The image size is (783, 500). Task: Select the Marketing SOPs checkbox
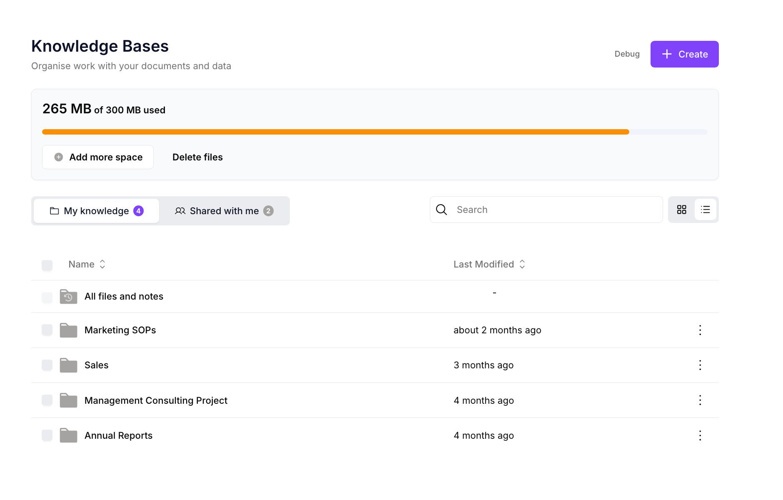[x=47, y=330]
